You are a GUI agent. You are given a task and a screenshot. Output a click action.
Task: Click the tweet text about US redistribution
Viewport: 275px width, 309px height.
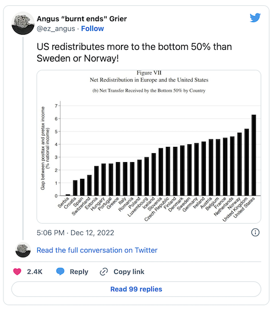pos(134,52)
